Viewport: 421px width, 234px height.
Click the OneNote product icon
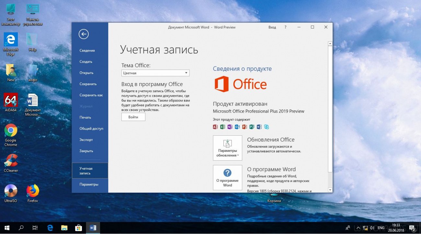click(x=230, y=127)
